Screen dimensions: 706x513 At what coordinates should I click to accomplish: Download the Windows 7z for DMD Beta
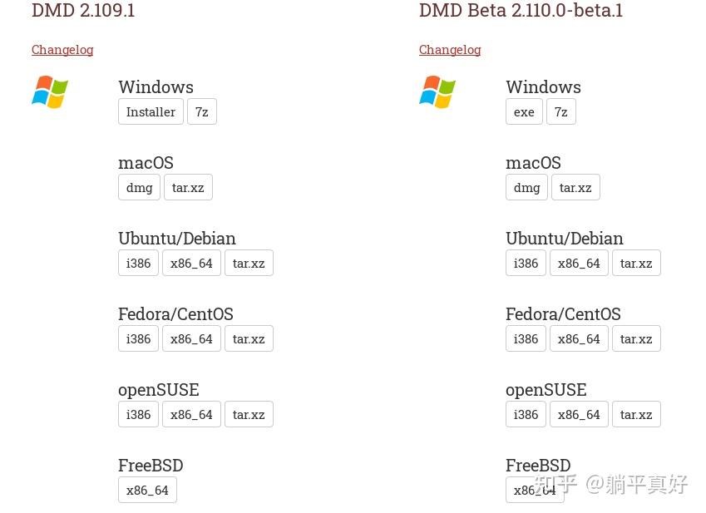tap(560, 111)
